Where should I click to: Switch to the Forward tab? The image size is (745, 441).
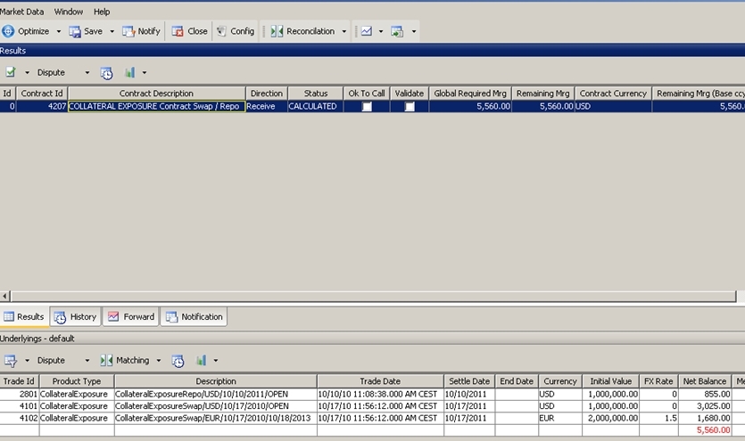tap(131, 317)
